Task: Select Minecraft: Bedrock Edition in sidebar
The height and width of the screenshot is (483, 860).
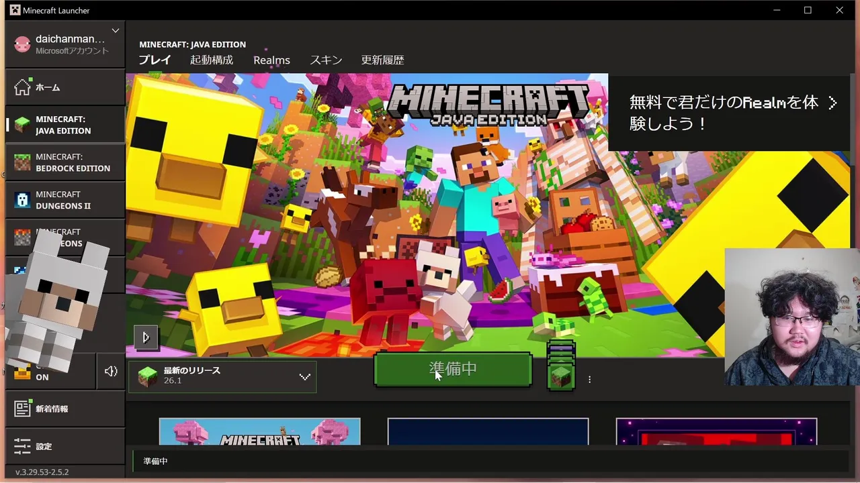Action: tap(65, 162)
